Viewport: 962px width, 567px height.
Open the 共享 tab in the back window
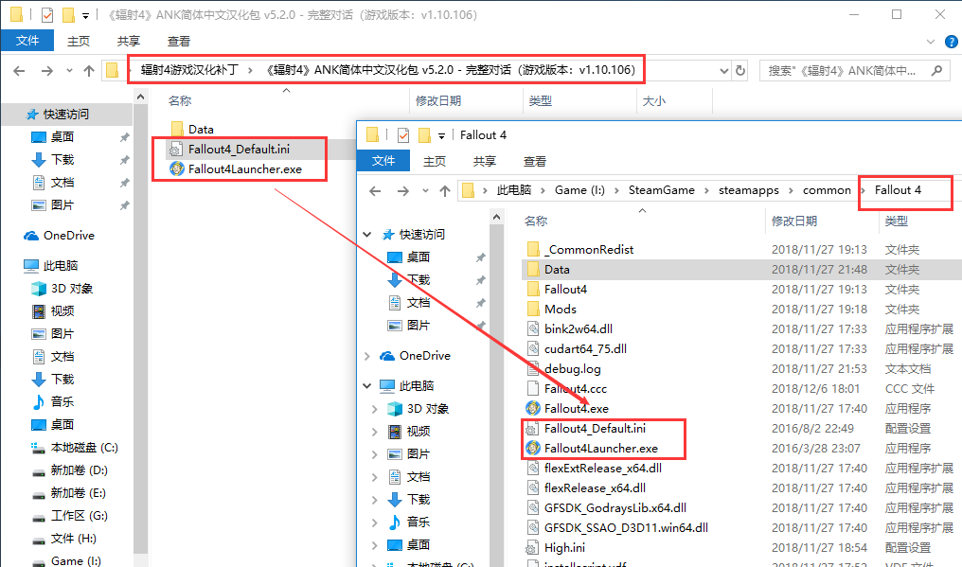coord(128,41)
